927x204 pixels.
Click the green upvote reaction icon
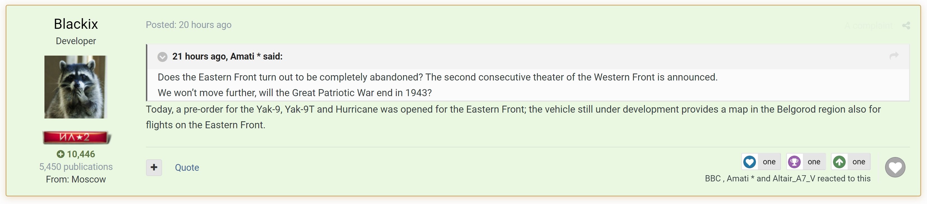[x=839, y=162]
